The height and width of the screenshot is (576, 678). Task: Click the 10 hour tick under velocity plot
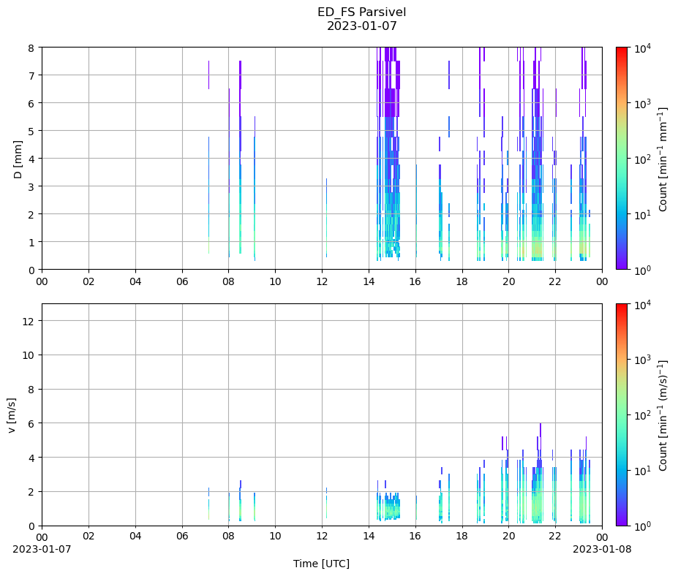point(276,537)
